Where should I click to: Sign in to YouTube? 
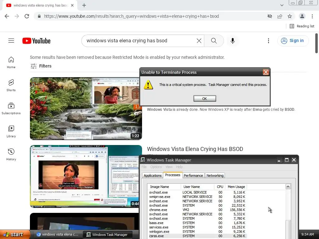tap(293, 41)
